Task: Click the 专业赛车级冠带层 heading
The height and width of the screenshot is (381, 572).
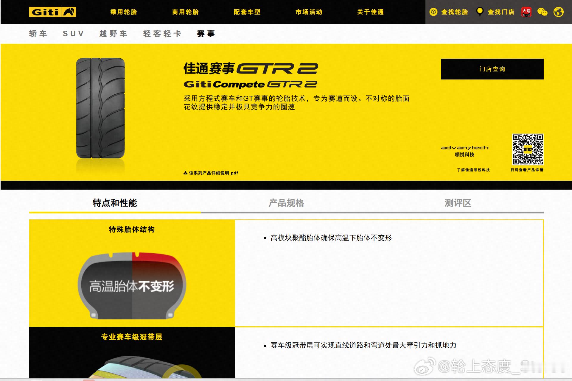Action: 132,337
